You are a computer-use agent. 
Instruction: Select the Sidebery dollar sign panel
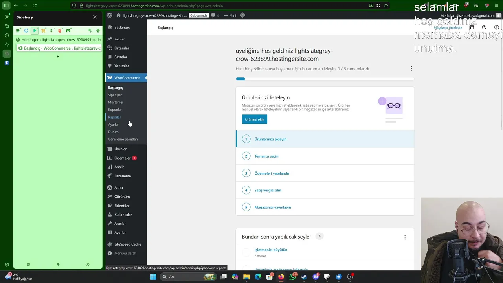(51, 31)
